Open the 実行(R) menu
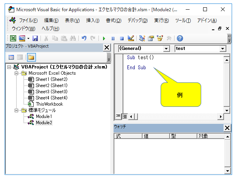 161,21
